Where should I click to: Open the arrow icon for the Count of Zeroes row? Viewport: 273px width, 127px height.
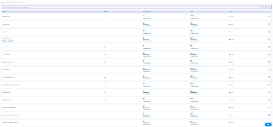click(x=269, y=54)
